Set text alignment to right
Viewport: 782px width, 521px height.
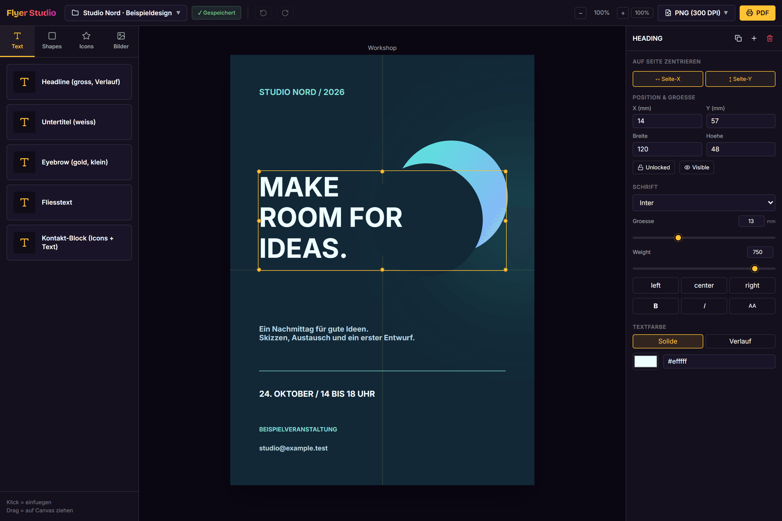[x=752, y=285]
